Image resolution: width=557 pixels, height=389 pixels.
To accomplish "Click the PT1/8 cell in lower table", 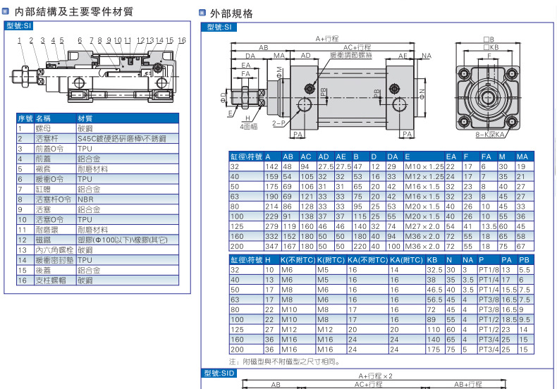I will [x=488, y=270].
